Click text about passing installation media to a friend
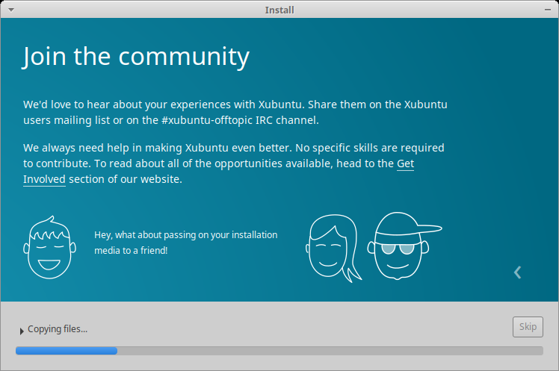This screenshot has height=371, width=559. (x=186, y=243)
